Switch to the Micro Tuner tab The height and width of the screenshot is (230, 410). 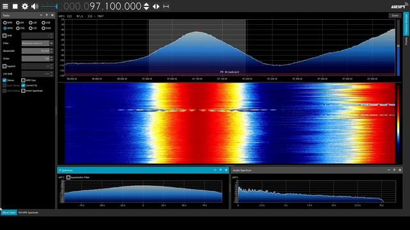click(9, 213)
